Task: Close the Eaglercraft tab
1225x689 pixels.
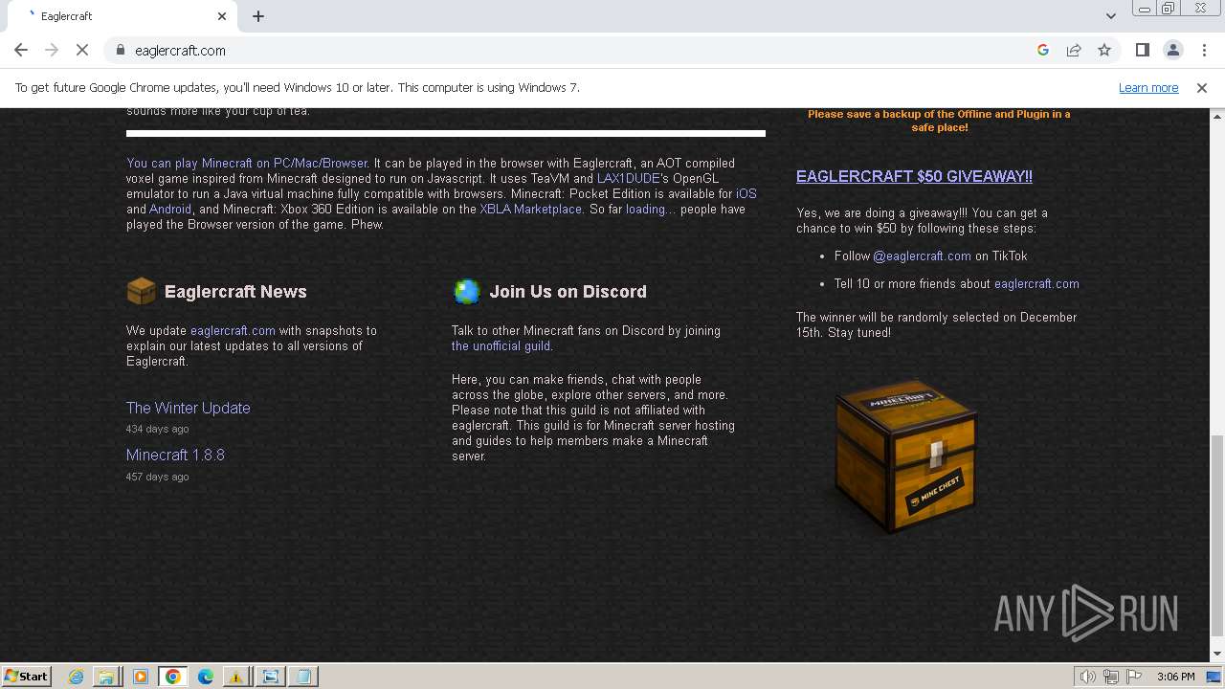Action: pyautogui.click(x=222, y=16)
